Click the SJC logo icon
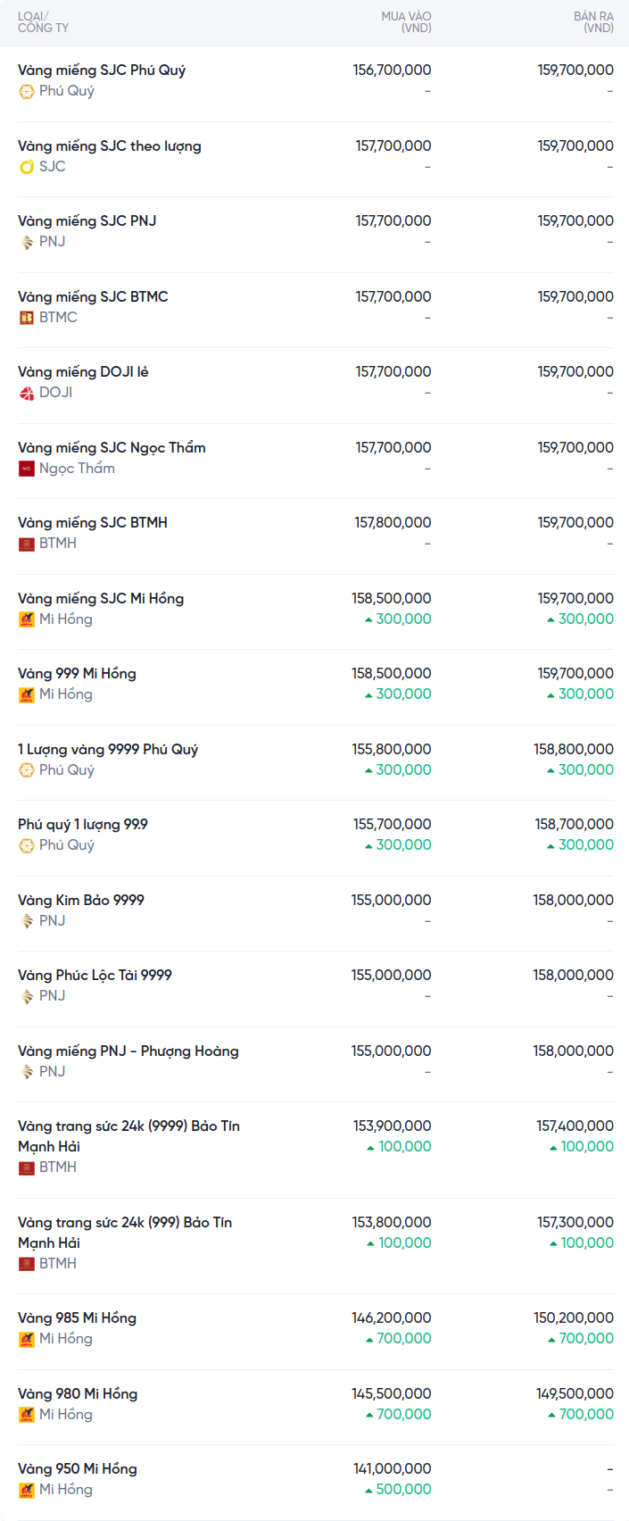The image size is (629, 1521). point(27,167)
